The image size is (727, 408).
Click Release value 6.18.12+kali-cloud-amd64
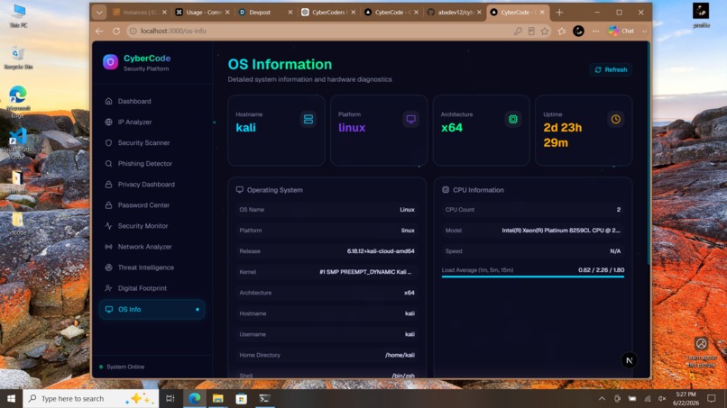(381, 251)
